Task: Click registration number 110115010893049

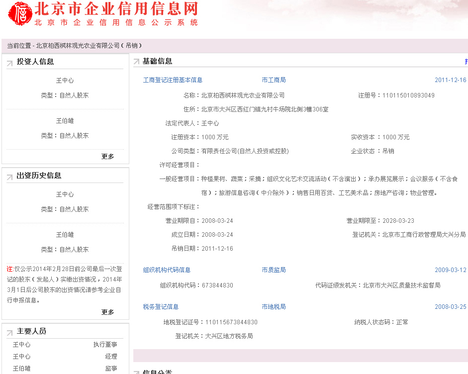Action: point(408,95)
